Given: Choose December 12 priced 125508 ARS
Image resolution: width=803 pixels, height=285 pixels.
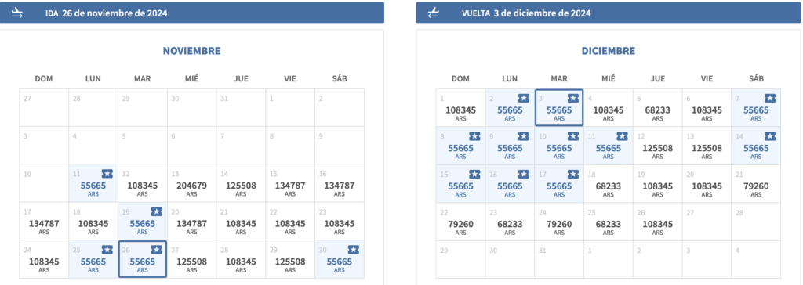Looking at the screenshot, I should click(x=658, y=146).
